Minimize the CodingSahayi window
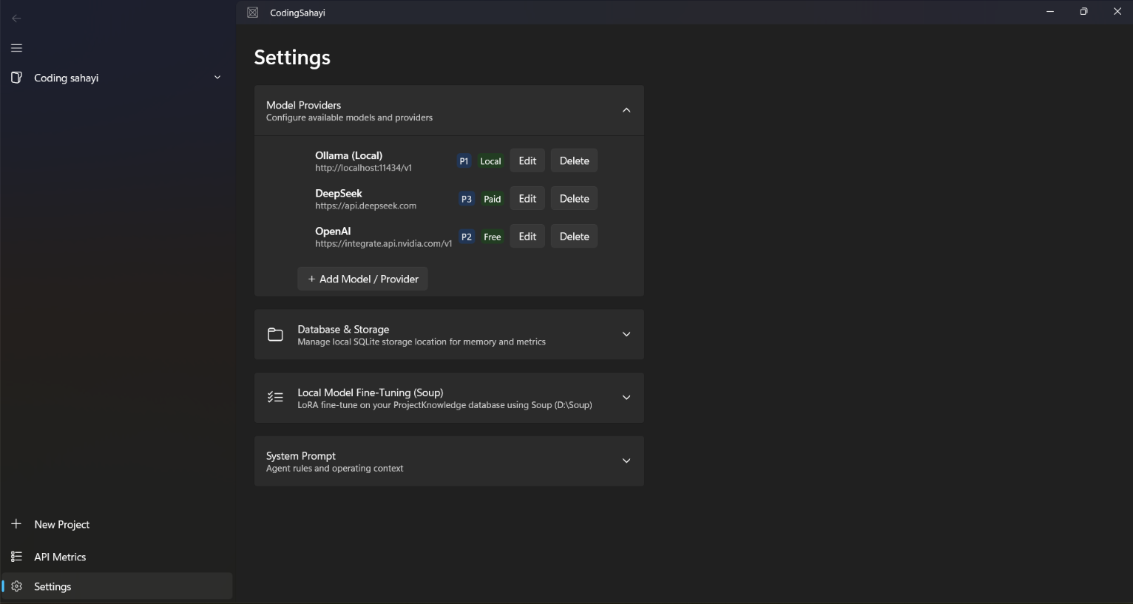Screen dimensions: 1133x604 1050,12
